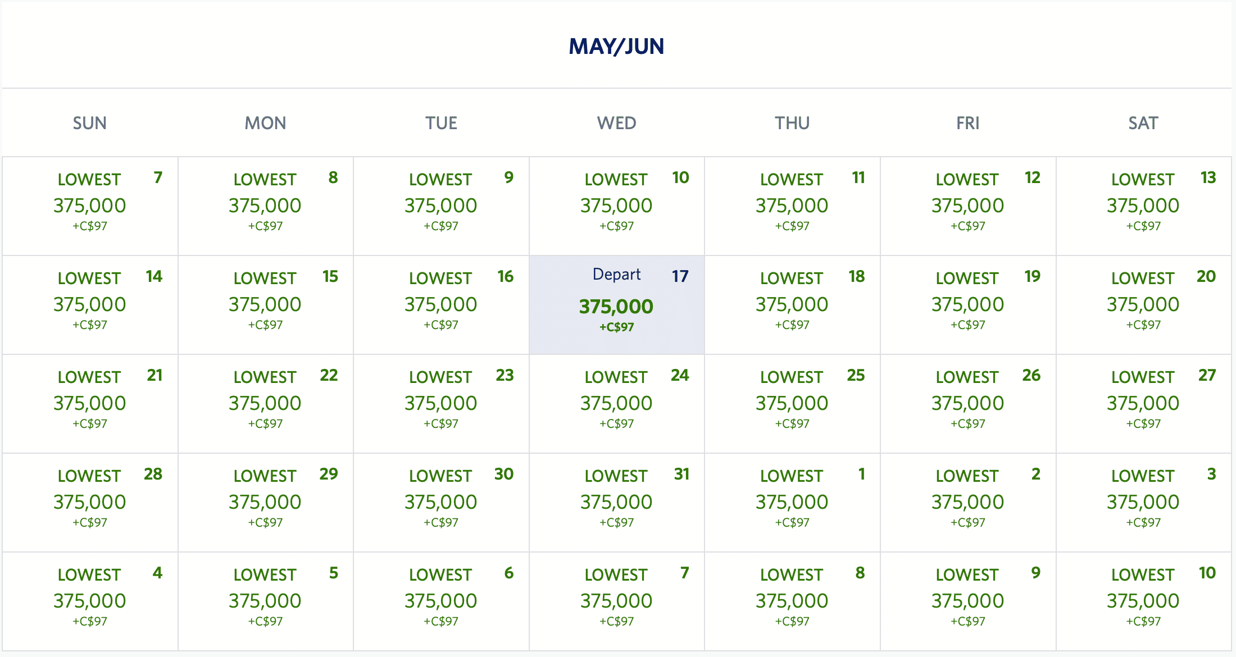Choose Monday May 22 fare
The width and height of the screenshot is (1236, 657).
(x=265, y=403)
